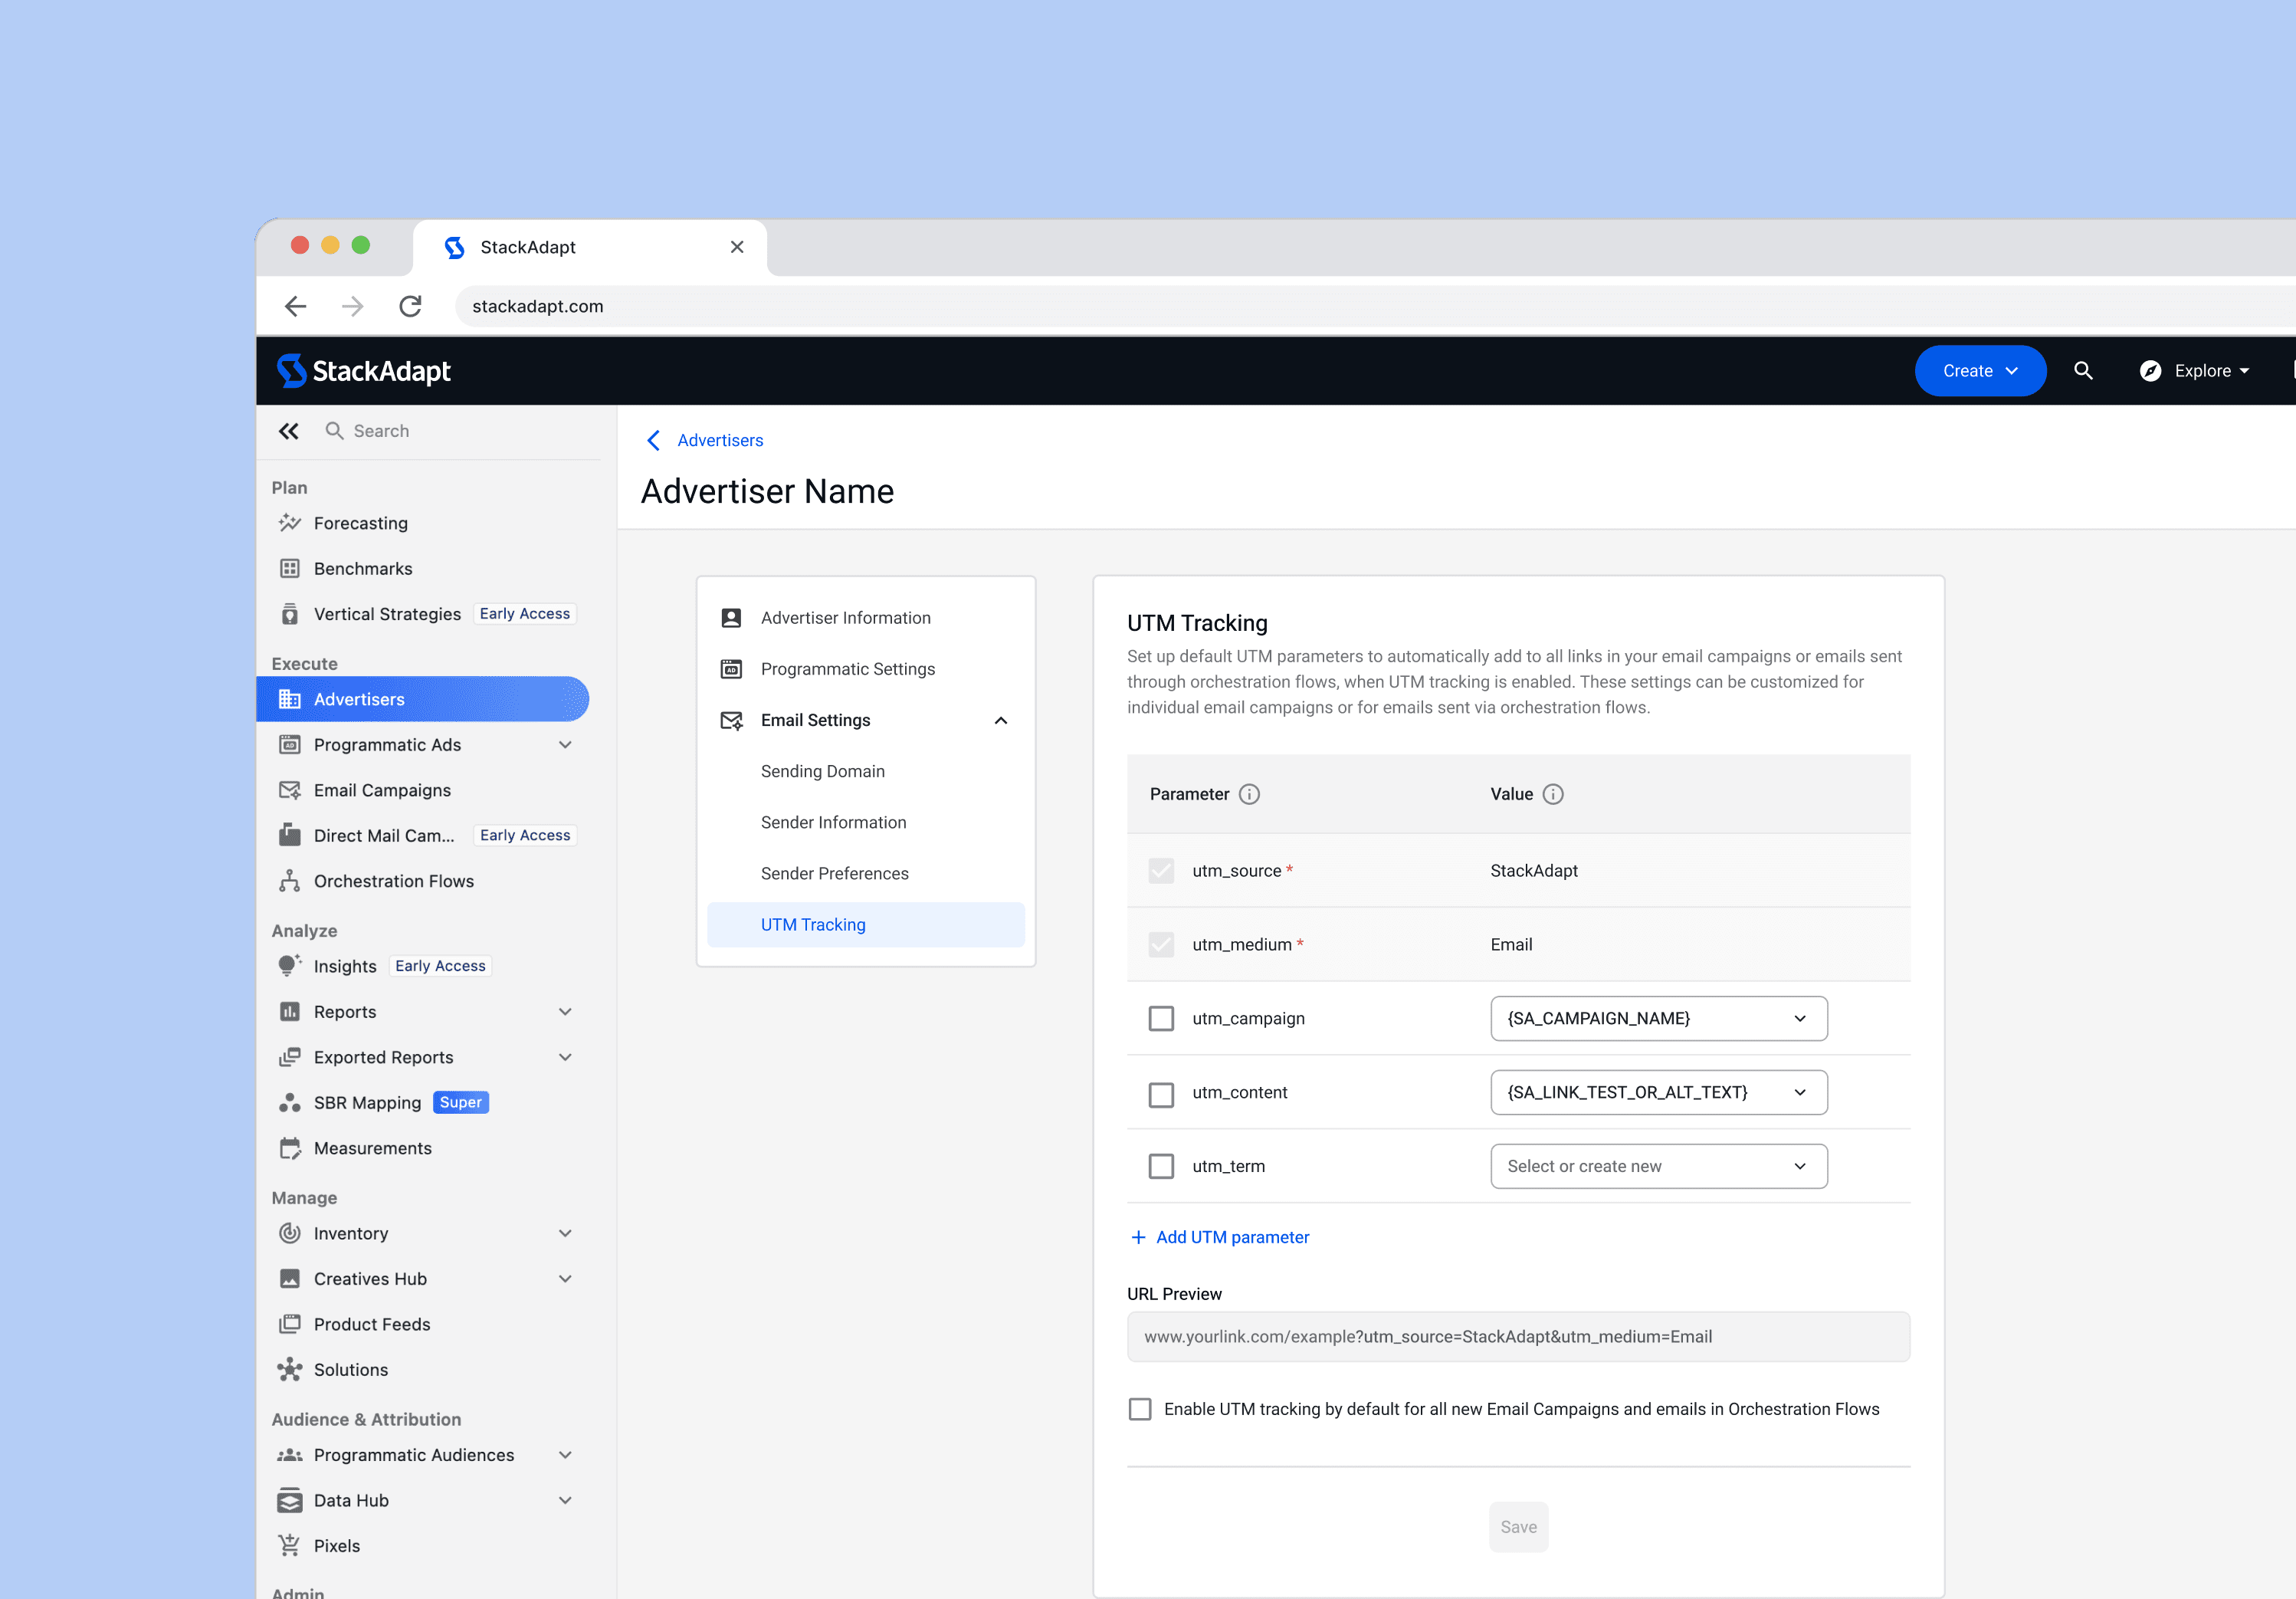Click the utm_source checkbox
The image size is (2296, 1599).
click(1161, 870)
